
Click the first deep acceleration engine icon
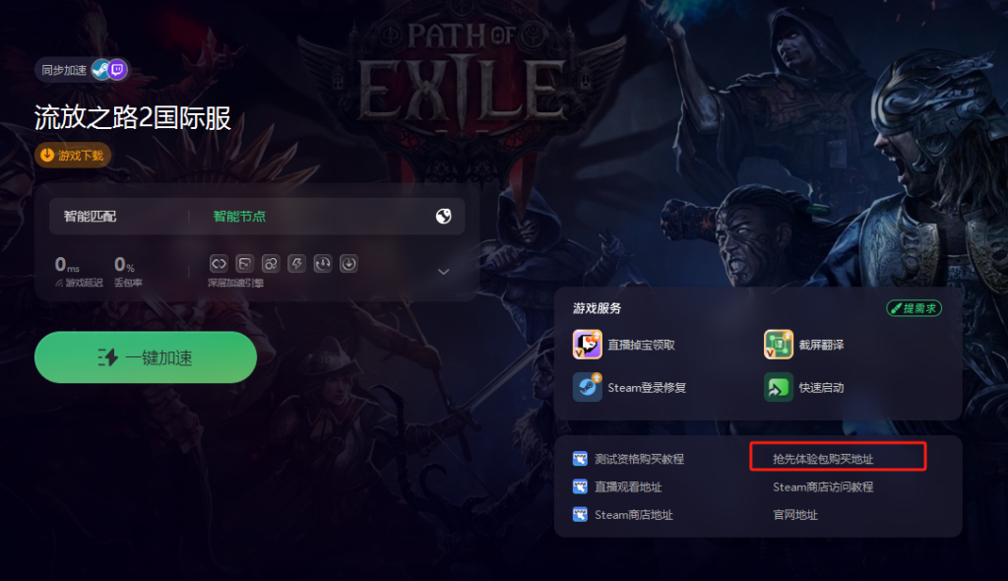click(219, 263)
